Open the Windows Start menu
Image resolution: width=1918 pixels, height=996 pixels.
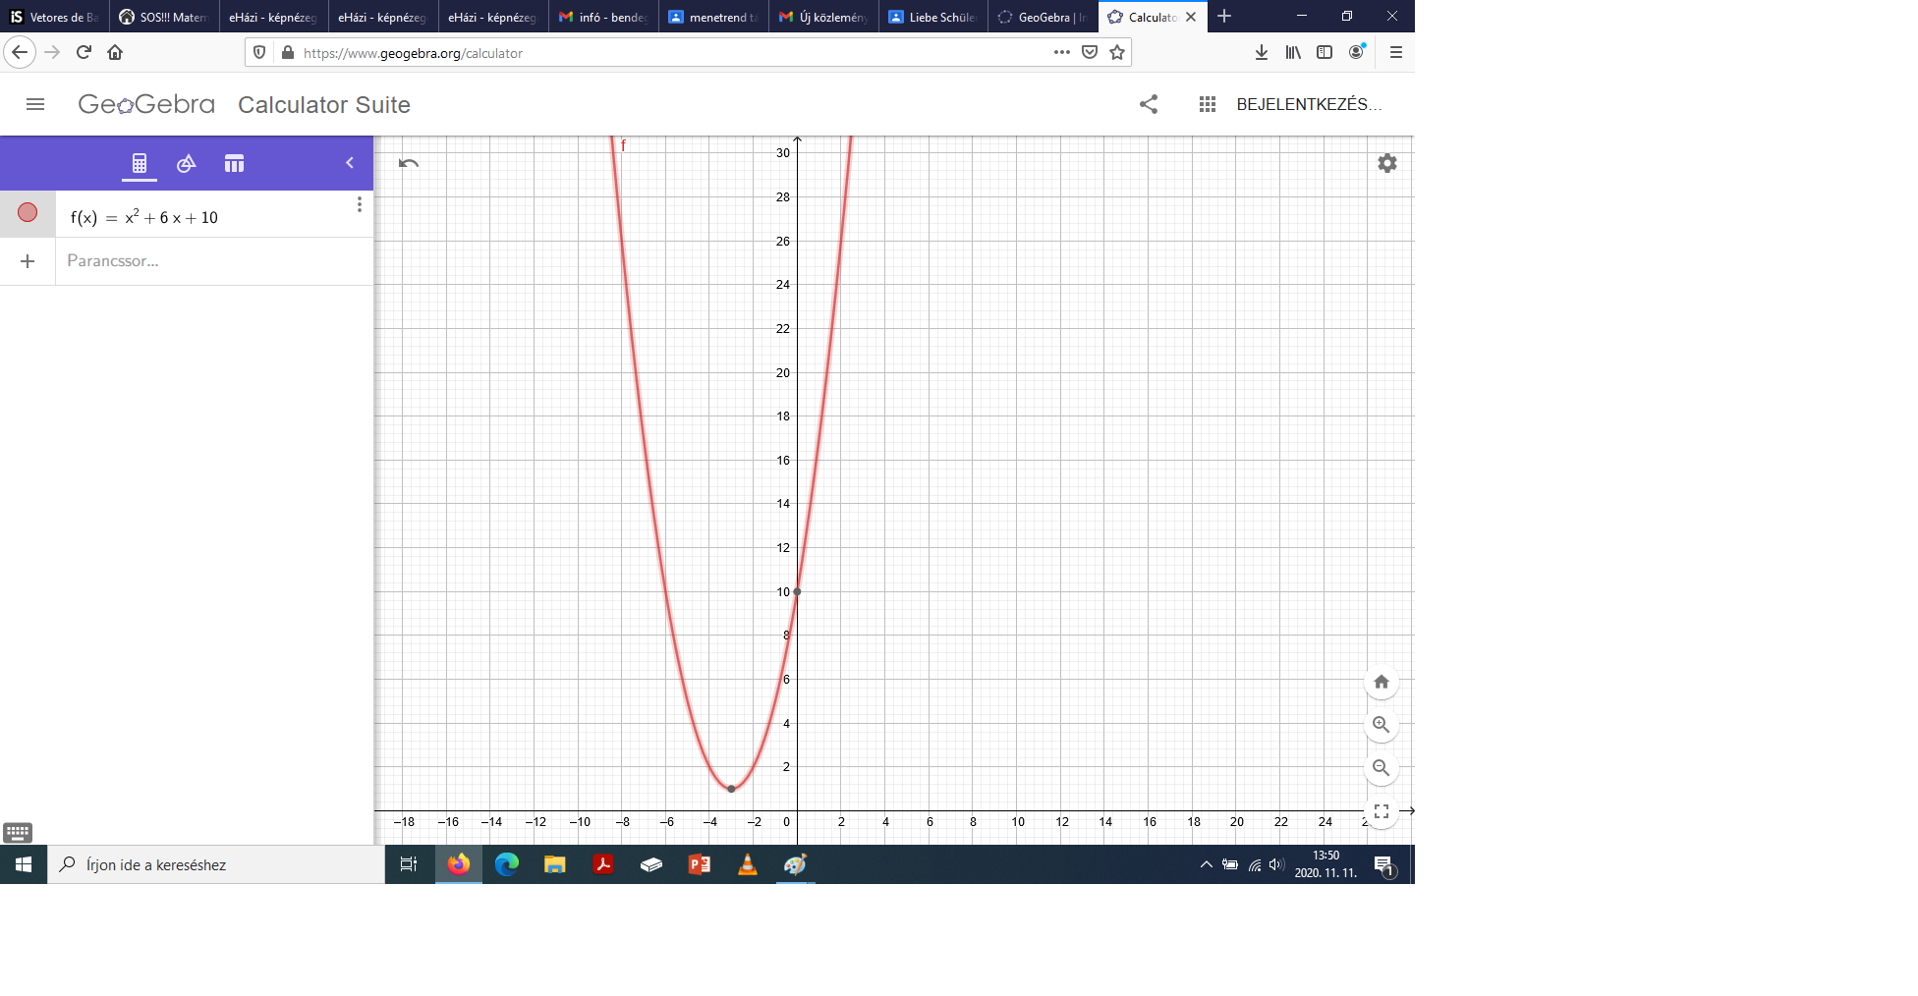pyautogui.click(x=24, y=864)
